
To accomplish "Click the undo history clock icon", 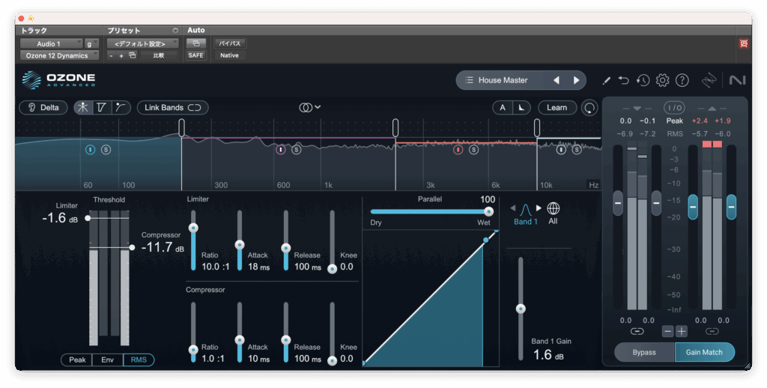I will (643, 80).
